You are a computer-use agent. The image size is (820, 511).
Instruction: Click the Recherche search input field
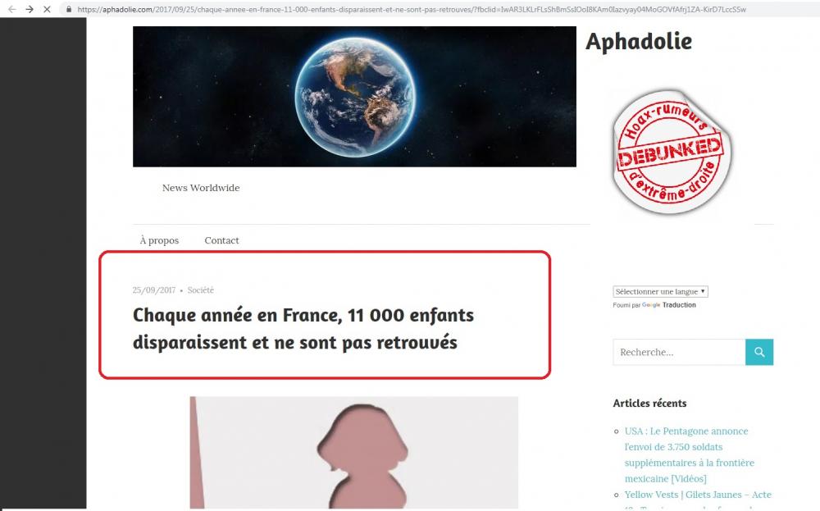679,352
